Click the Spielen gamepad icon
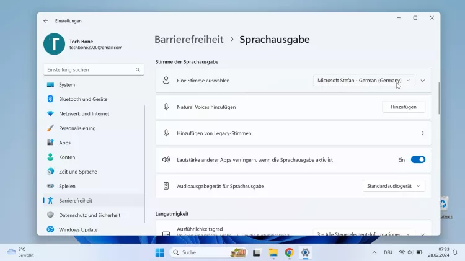The image size is (465, 261). click(50, 186)
